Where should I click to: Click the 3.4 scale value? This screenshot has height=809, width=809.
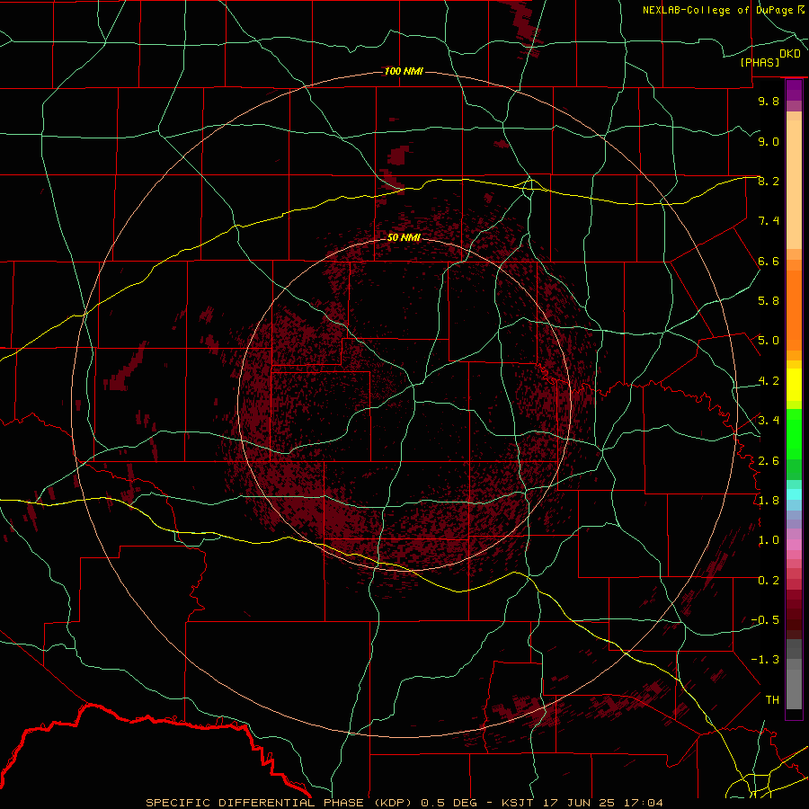click(769, 421)
